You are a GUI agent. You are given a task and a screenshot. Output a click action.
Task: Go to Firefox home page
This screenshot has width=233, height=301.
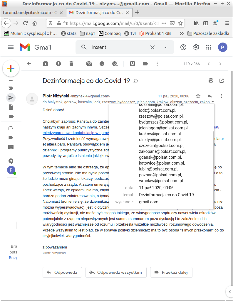[x=35, y=23]
